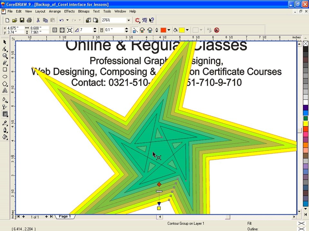Click the x position field 4.875"
Screen dimensions: 309x231
tap(15, 28)
